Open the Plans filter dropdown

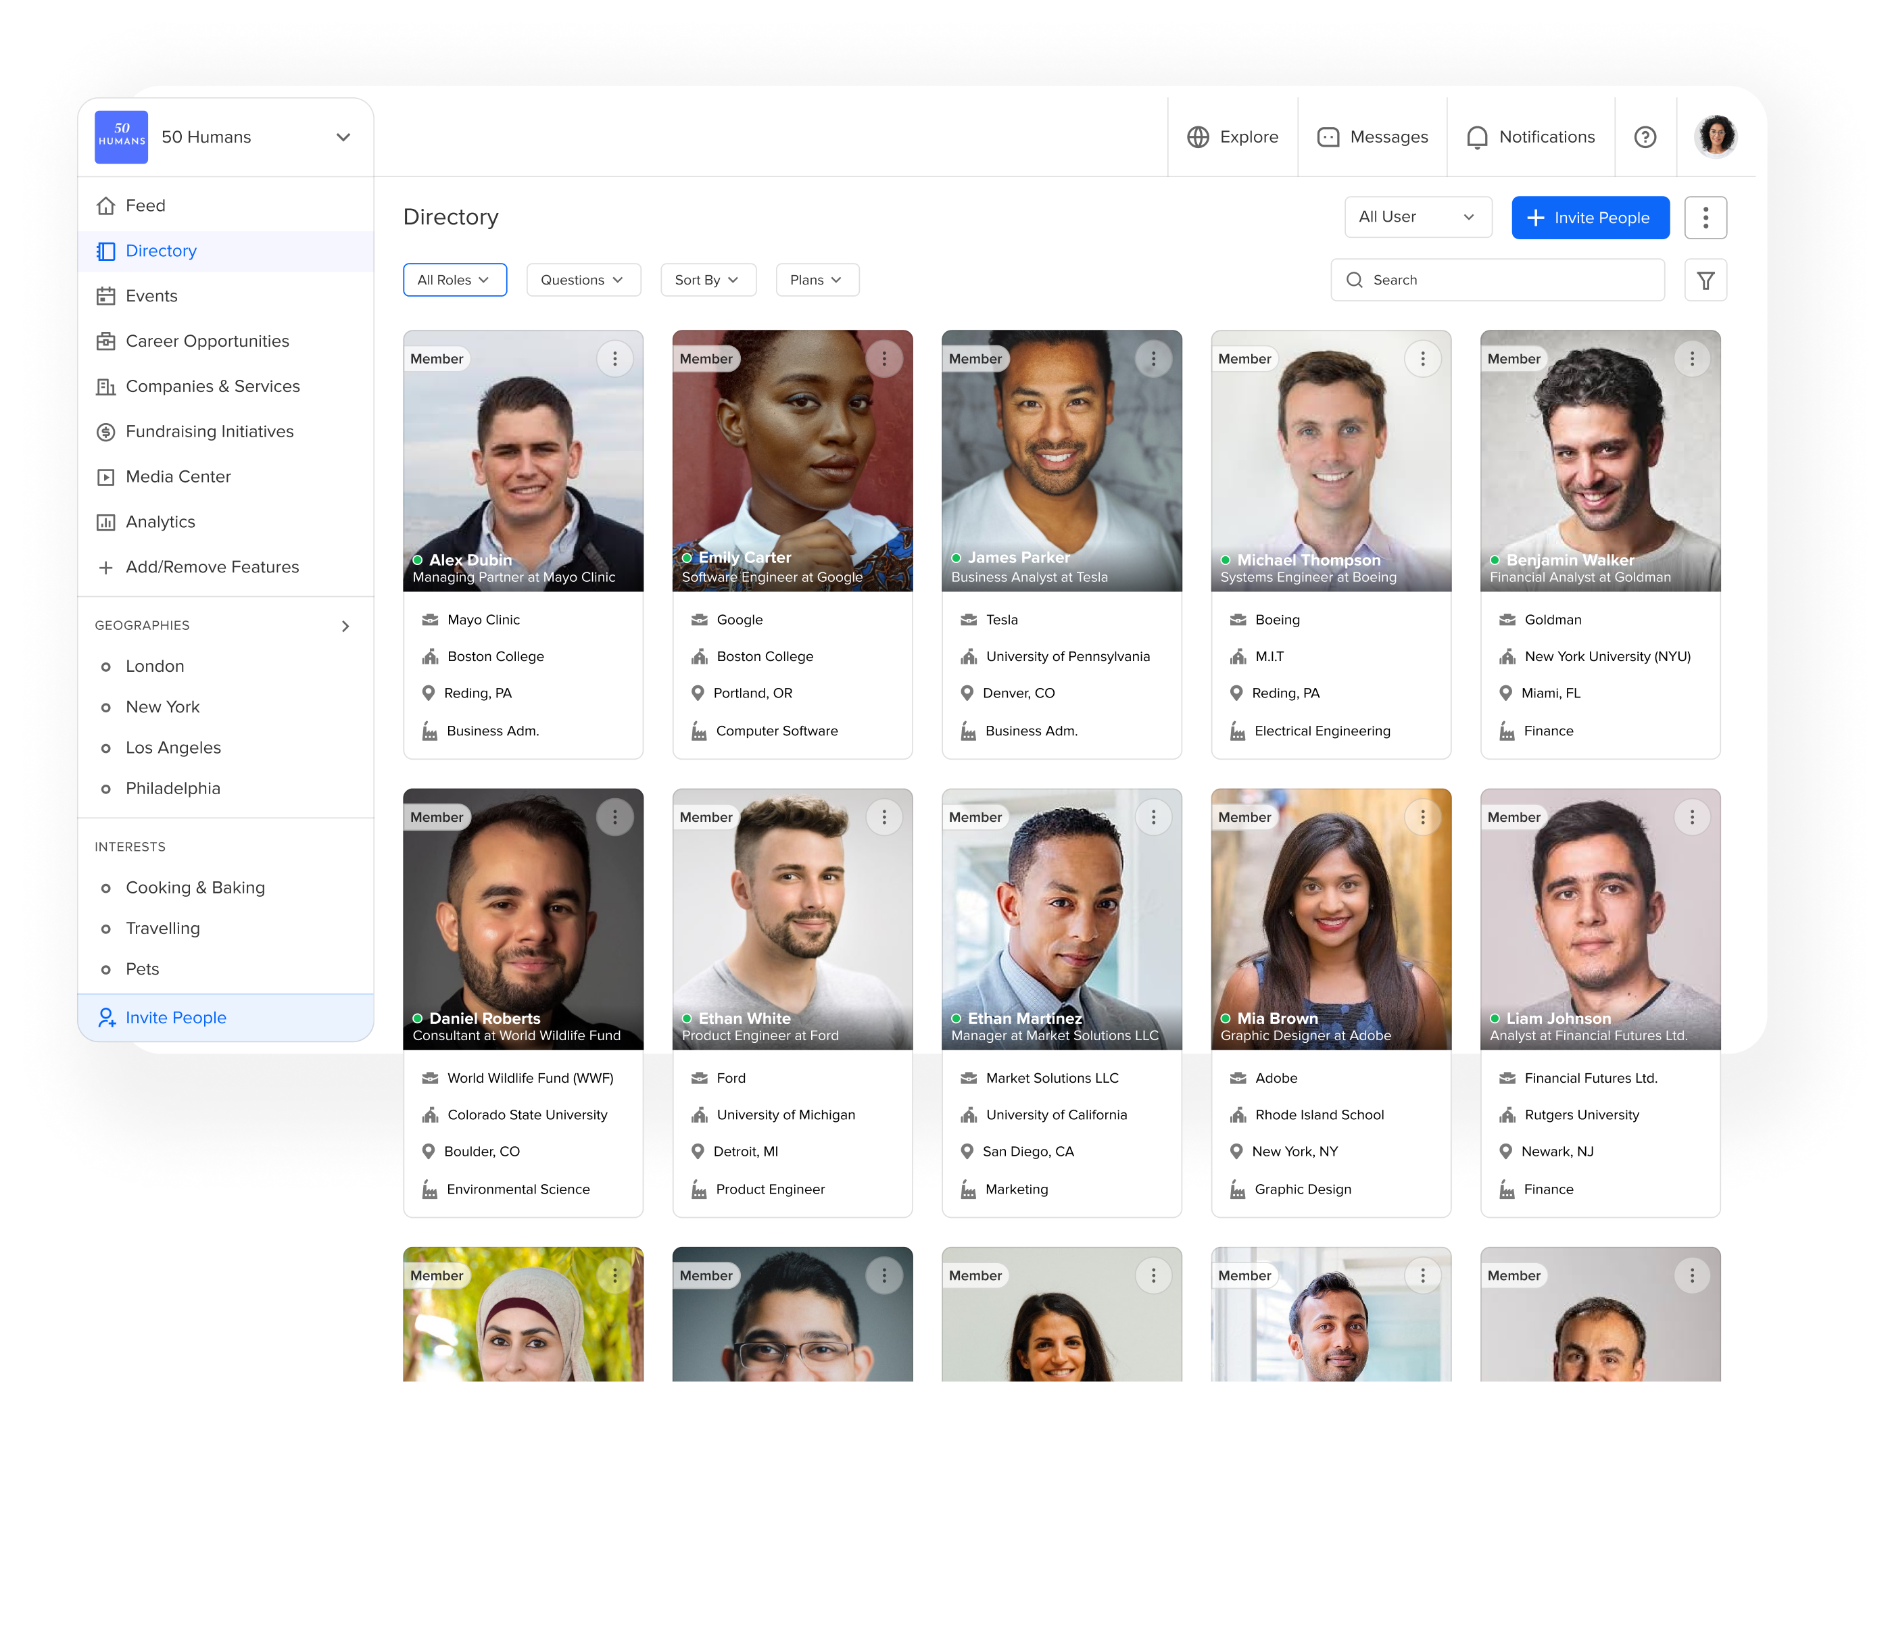point(817,280)
